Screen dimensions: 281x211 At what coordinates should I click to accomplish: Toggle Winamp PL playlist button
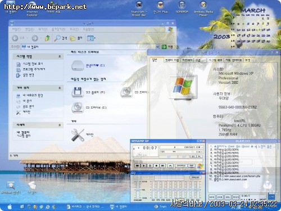tap(200, 156)
